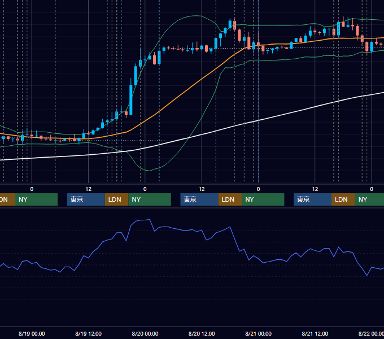Click the 8/20 12:00 date label
Viewport: 384px width, 339px height.
(202, 333)
